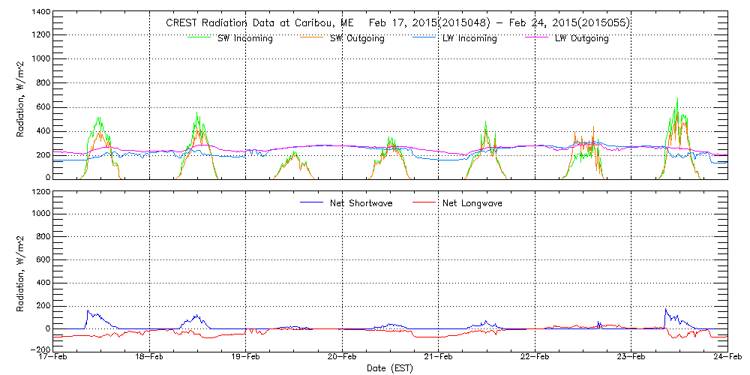This screenshot has height=375, width=750.
Task: Click the 20-Feb date tick label
Action: [342, 358]
